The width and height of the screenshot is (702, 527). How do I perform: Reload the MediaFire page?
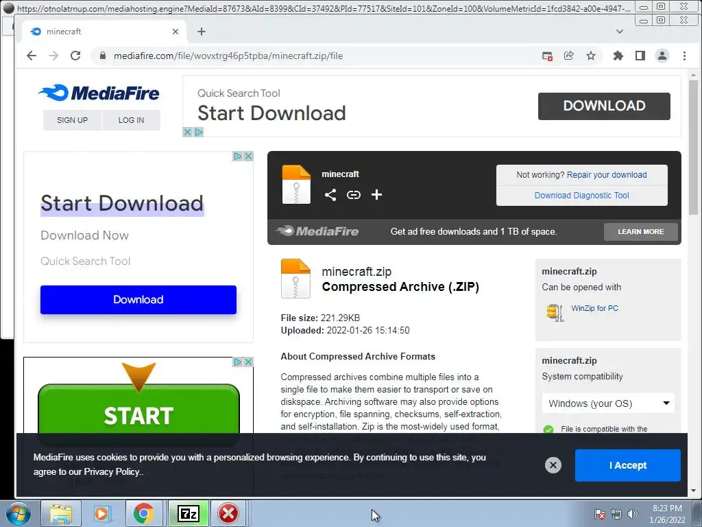coord(75,56)
